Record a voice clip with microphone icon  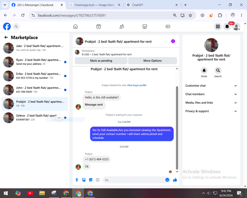pyautogui.click(x=77, y=180)
